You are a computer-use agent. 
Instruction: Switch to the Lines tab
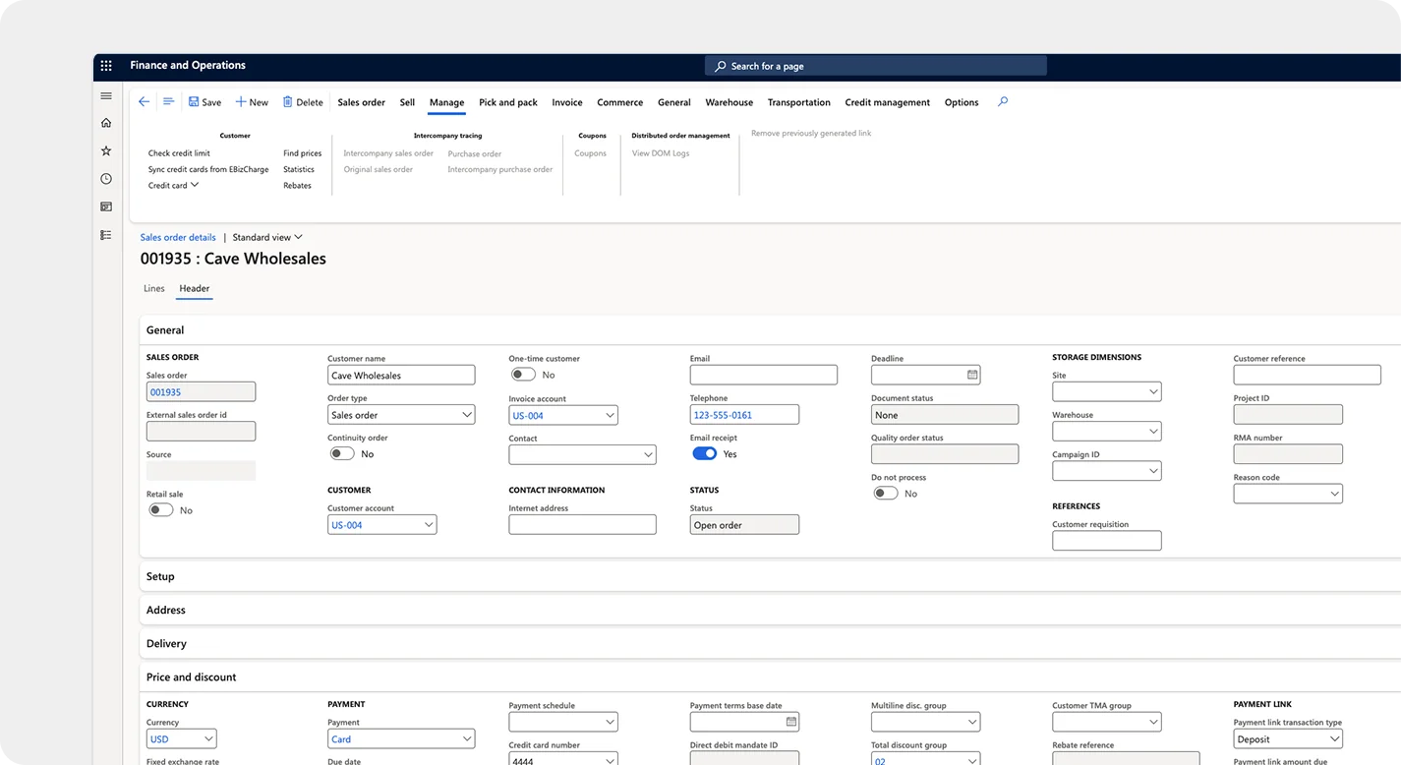tap(154, 288)
